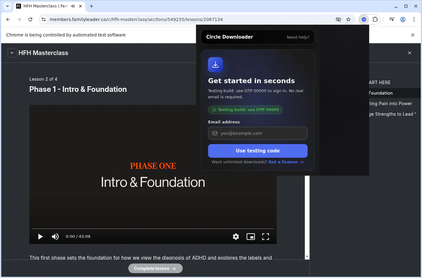Click the video time 0:00 / 43:09
The height and width of the screenshot is (278, 422).
[78, 236]
